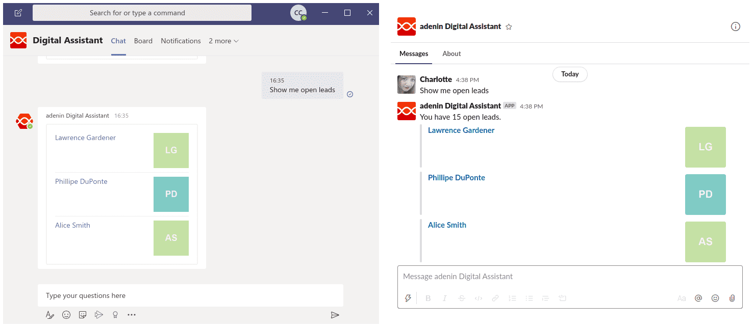The image size is (754, 328).
Task: Open more messaging options in Teams
Action: click(132, 315)
